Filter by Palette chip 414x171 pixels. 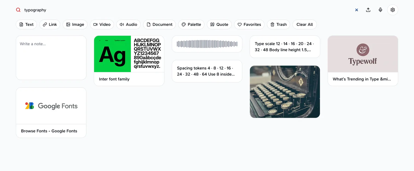tap(191, 25)
